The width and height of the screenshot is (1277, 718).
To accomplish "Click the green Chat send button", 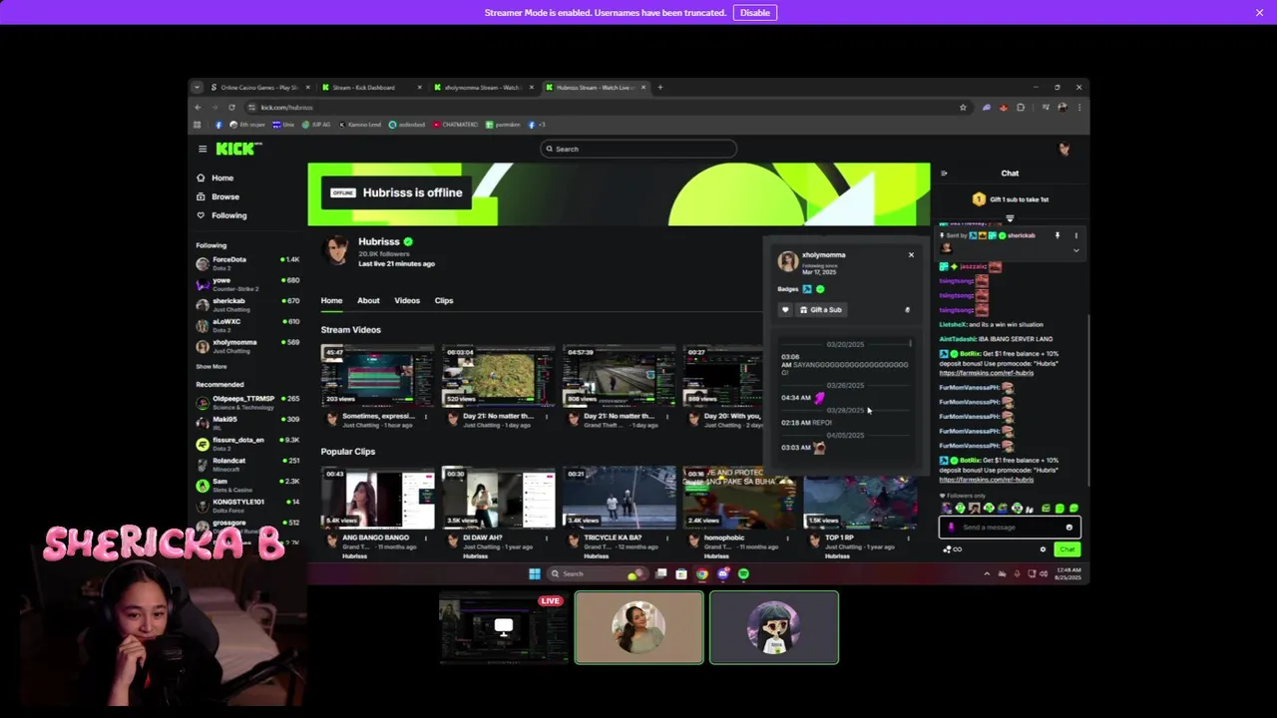I will (x=1066, y=549).
